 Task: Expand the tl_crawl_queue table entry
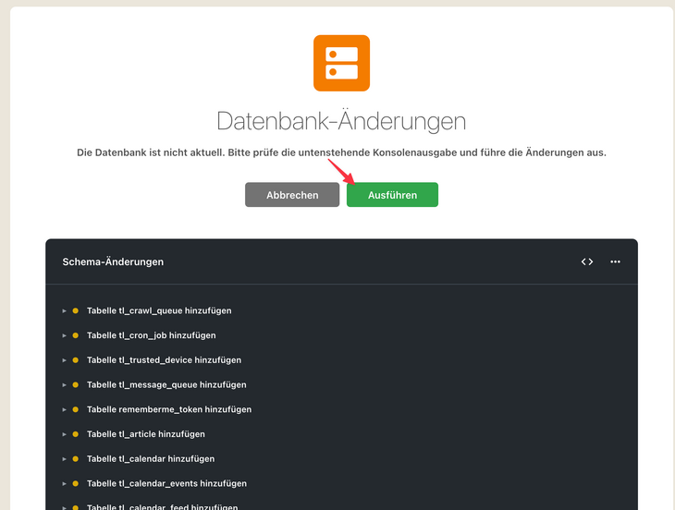(x=64, y=310)
